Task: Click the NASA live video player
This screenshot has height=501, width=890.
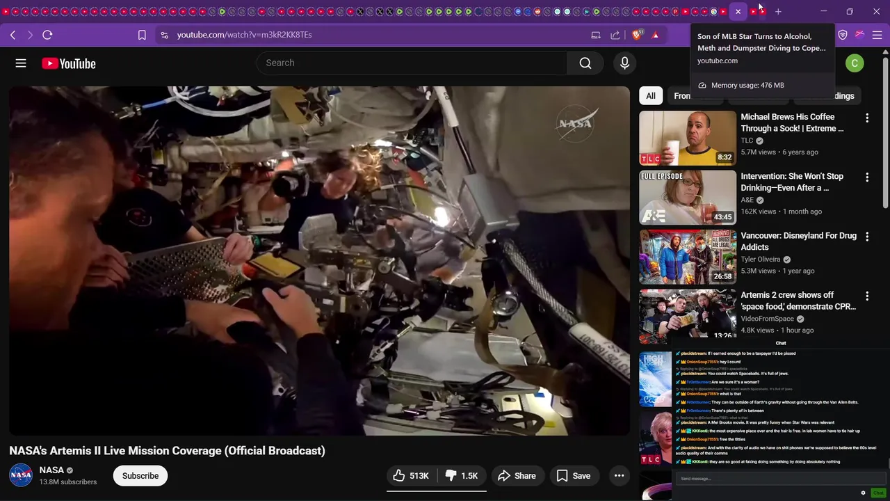Action: point(319,260)
